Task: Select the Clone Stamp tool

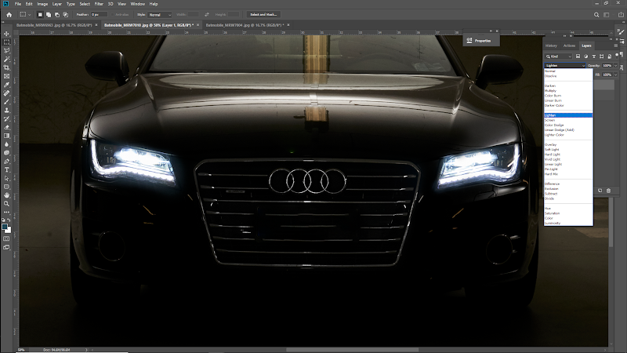Action: (x=6, y=110)
